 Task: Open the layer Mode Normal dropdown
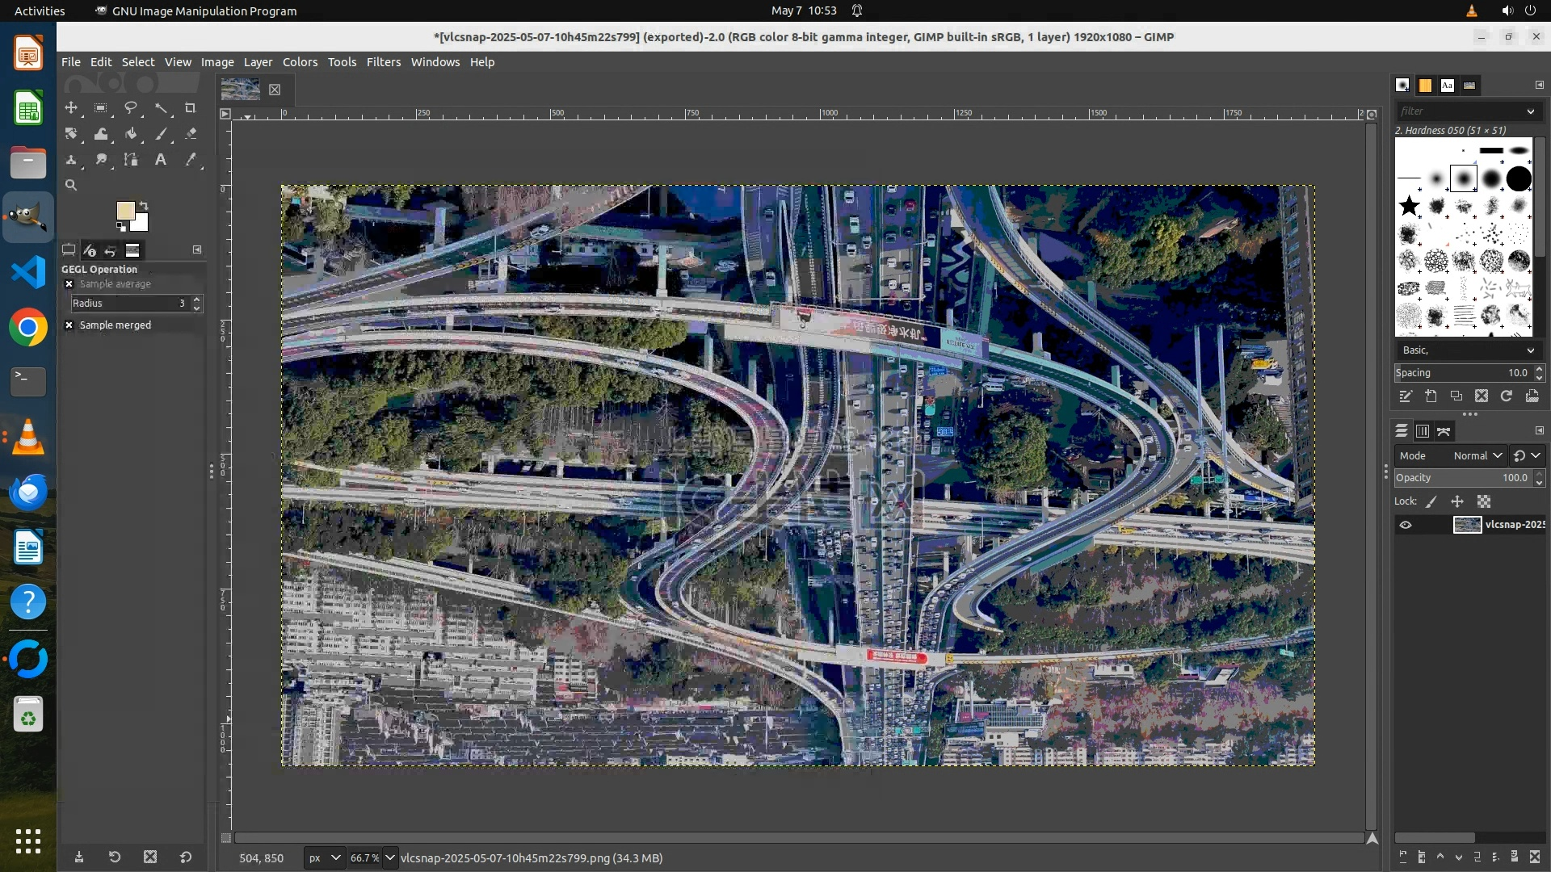click(1477, 456)
